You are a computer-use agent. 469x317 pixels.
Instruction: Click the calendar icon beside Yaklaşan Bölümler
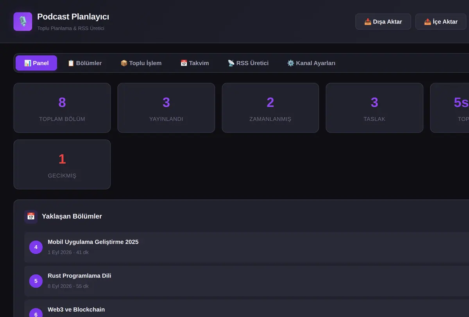pos(31,217)
